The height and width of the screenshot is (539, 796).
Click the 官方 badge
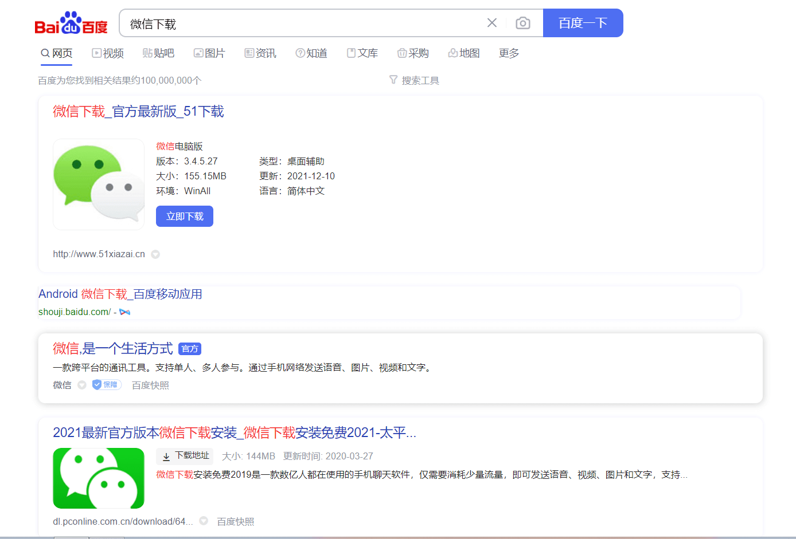[190, 349]
